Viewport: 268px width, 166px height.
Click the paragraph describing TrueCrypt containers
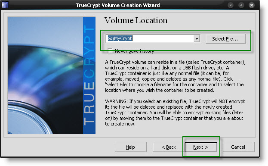click(x=175, y=76)
